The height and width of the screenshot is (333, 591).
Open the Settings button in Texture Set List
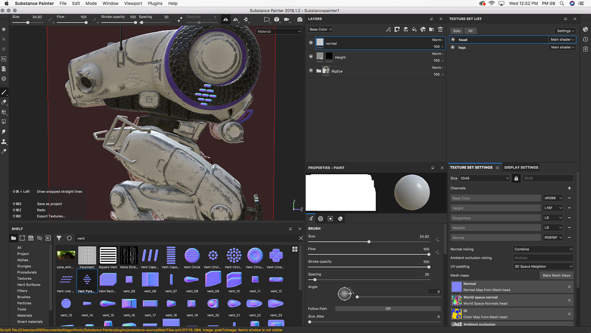coord(565,31)
